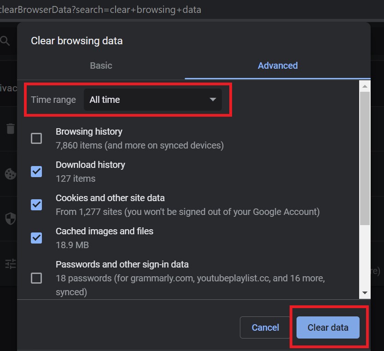This screenshot has width=384, height=351.
Task: Click "Cached images and files" label
Action: [x=105, y=231]
